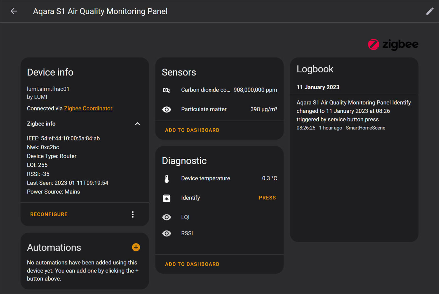
Task: Click eye icon beside Particulate matter
Action: click(x=167, y=110)
